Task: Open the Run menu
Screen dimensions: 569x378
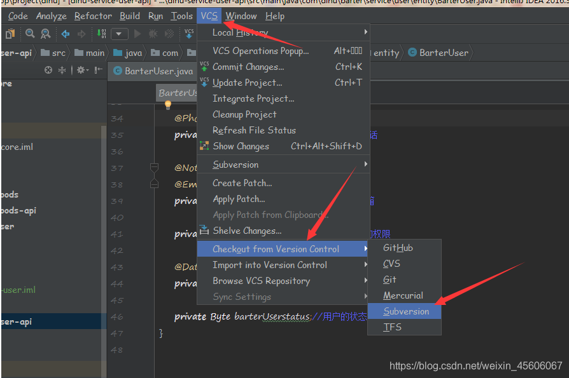Action: coord(155,17)
